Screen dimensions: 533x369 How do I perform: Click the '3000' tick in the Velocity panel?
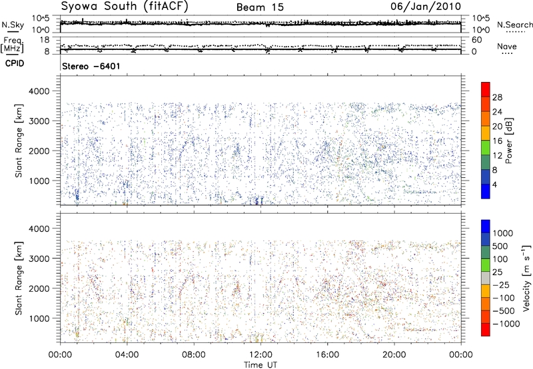point(39,258)
